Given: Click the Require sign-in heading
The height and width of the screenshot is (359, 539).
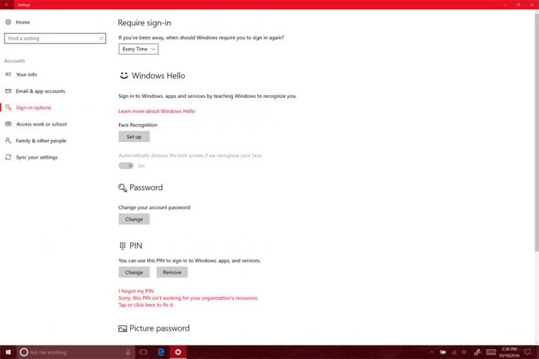Looking at the screenshot, I should pos(144,22).
